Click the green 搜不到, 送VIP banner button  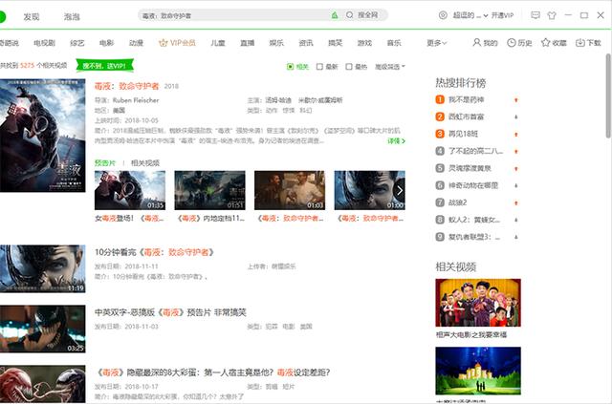(x=104, y=66)
